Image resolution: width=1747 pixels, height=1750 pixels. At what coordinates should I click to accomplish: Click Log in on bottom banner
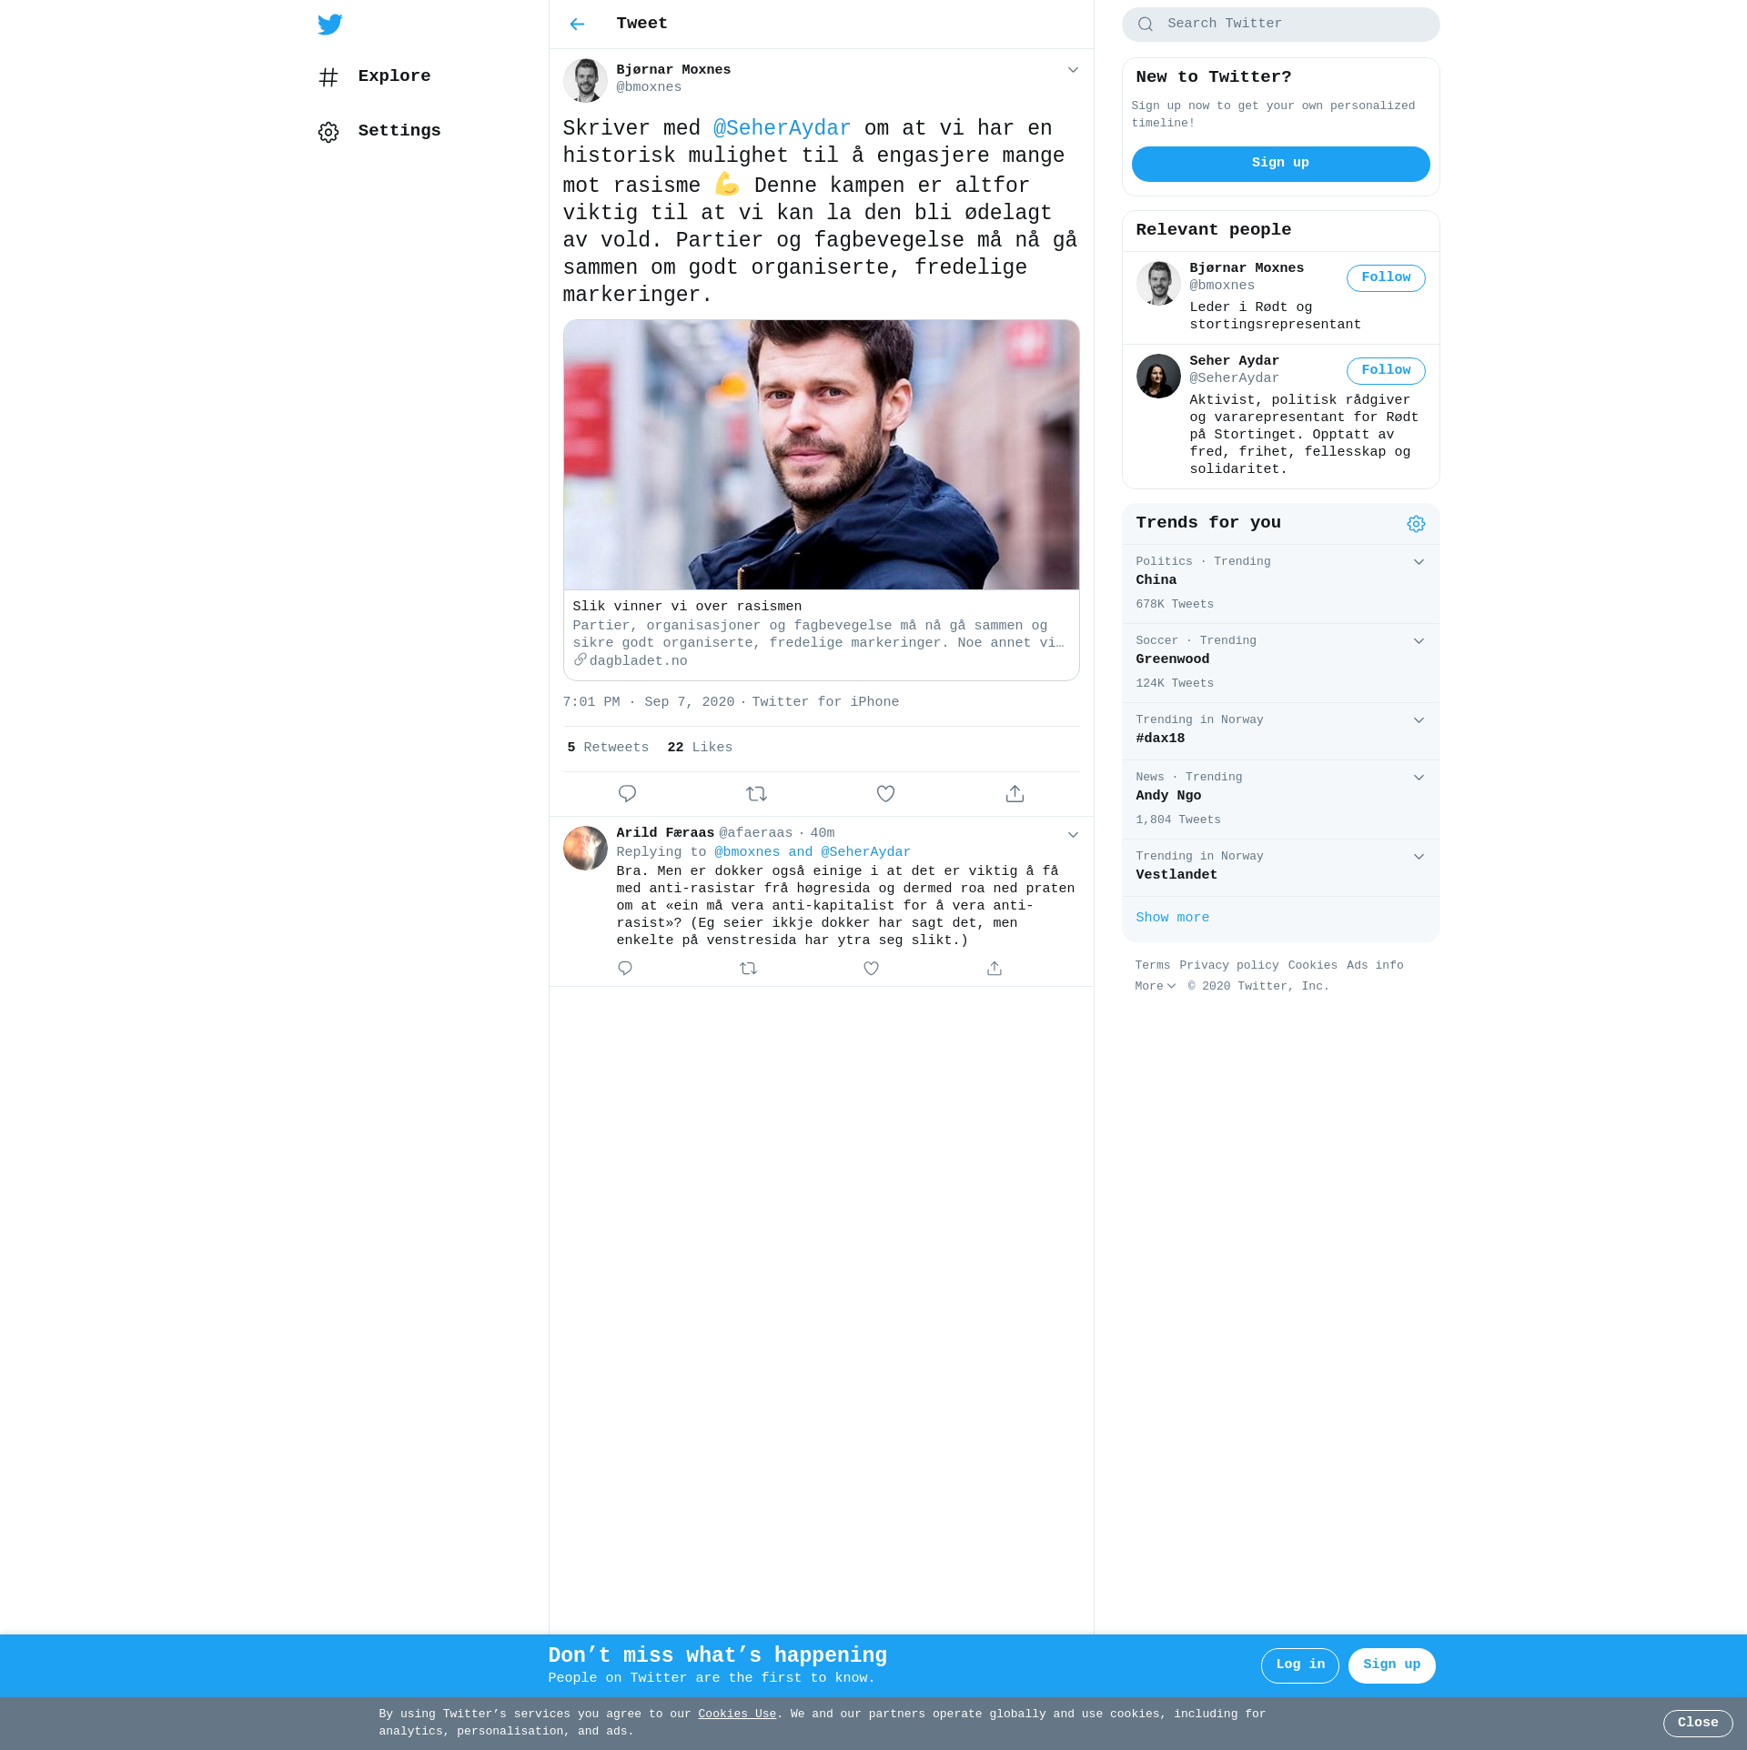(x=1300, y=1665)
